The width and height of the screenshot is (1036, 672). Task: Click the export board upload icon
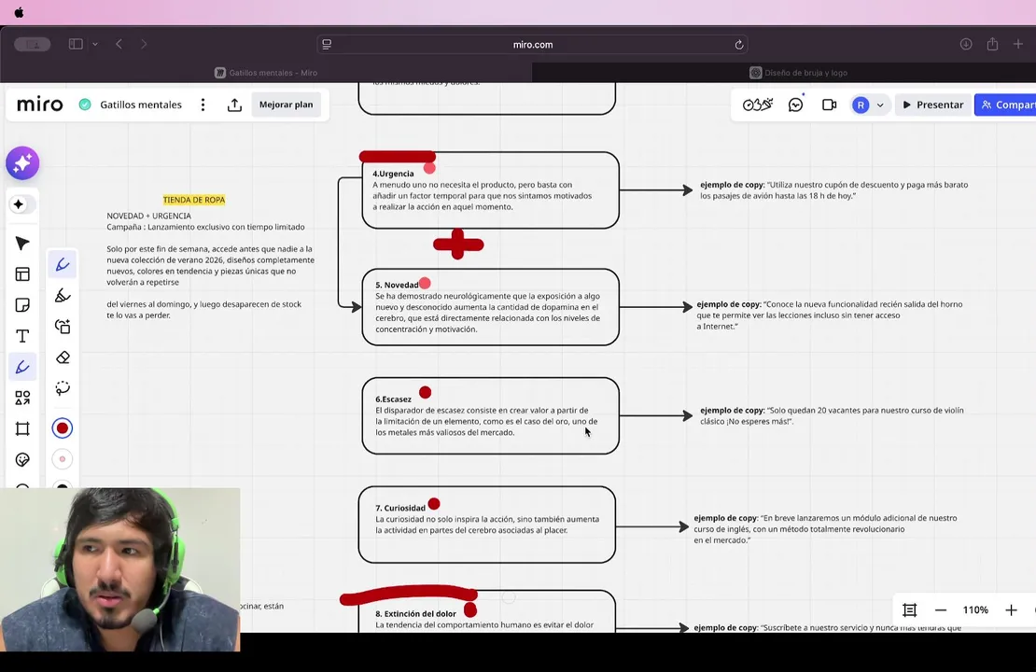(234, 105)
